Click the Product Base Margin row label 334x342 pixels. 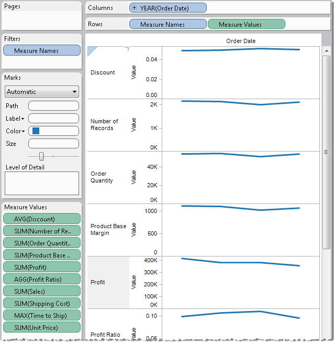pos(108,229)
